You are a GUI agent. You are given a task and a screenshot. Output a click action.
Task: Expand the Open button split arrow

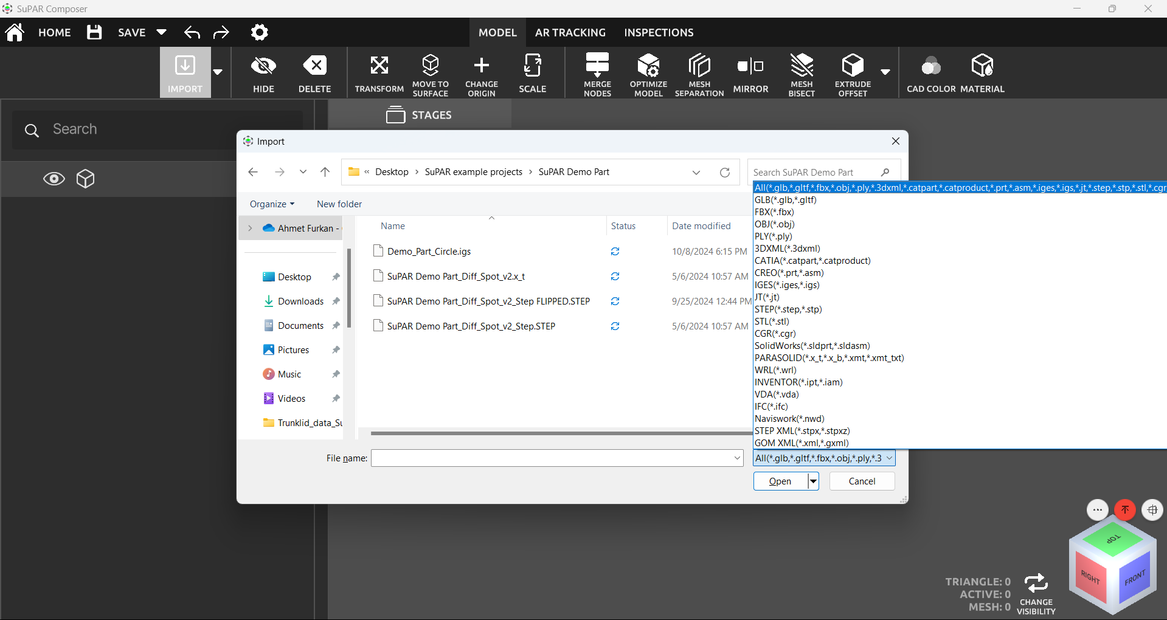813,481
